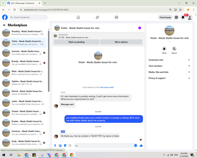Choose a GIF icon in composer

pos(70,145)
